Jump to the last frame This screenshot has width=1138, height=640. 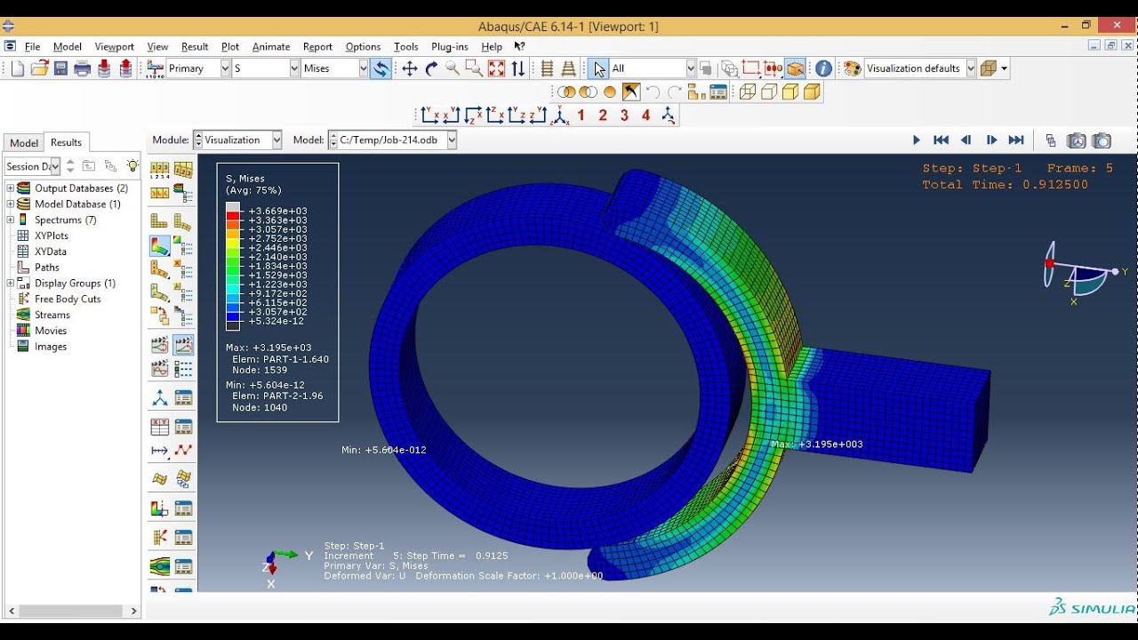tap(1016, 140)
